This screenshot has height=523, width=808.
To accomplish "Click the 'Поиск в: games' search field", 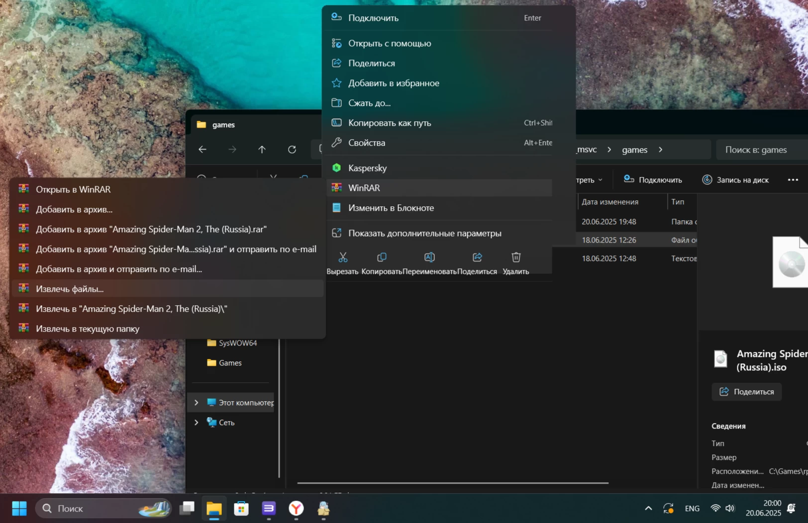I will 761,150.
